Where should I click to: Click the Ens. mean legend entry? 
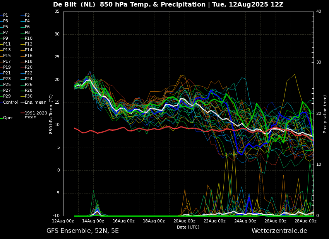pos(35,103)
